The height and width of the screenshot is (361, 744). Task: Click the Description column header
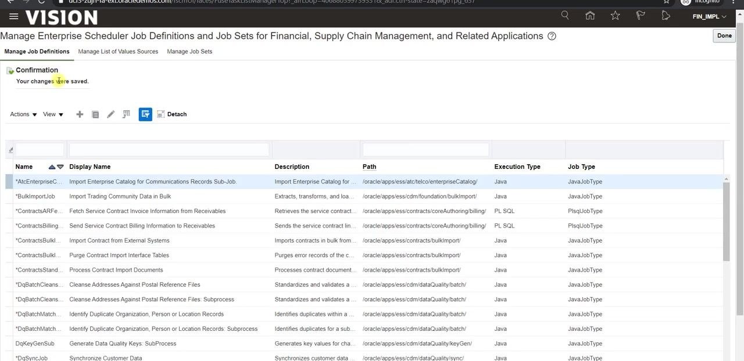point(292,167)
